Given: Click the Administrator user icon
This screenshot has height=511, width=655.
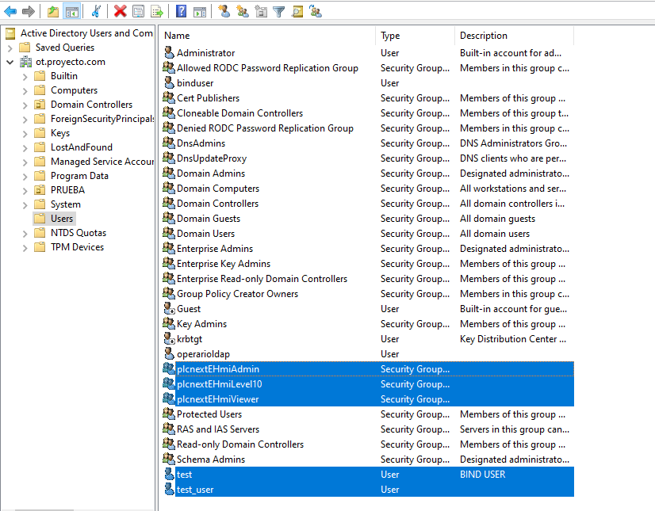Looking at the screenshot, I should pyautogui.click(x=169, y=52).
